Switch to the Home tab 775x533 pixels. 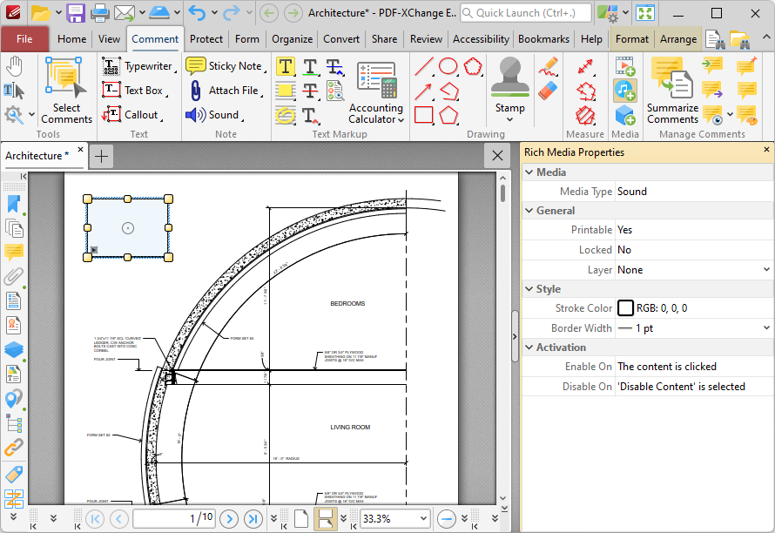tap(71, 39)
